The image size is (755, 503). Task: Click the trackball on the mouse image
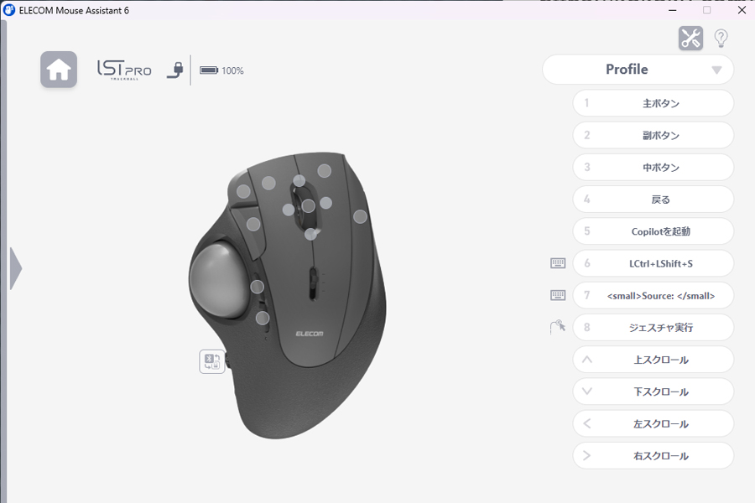coord(219,280)
